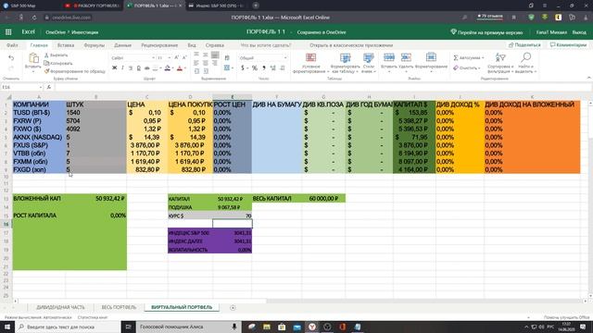
Task: Open the font name dropdown
Action: [153, 57]
